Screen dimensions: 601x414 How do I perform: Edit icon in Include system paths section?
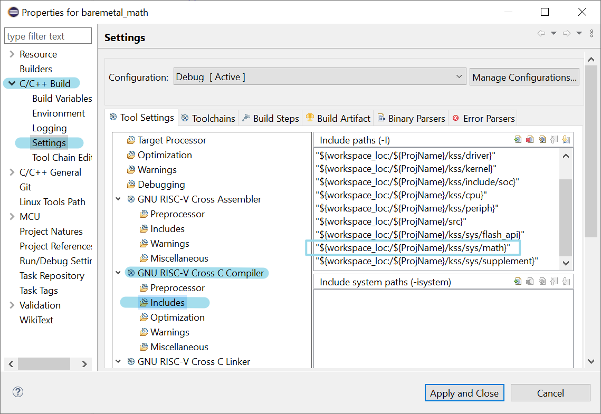(x=542, y=282)
